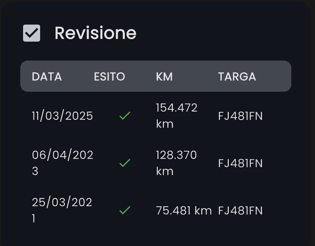Click plate FJ481FN in the 11/03/2025 row
The image size is (315, 246).
click(240, 116)
